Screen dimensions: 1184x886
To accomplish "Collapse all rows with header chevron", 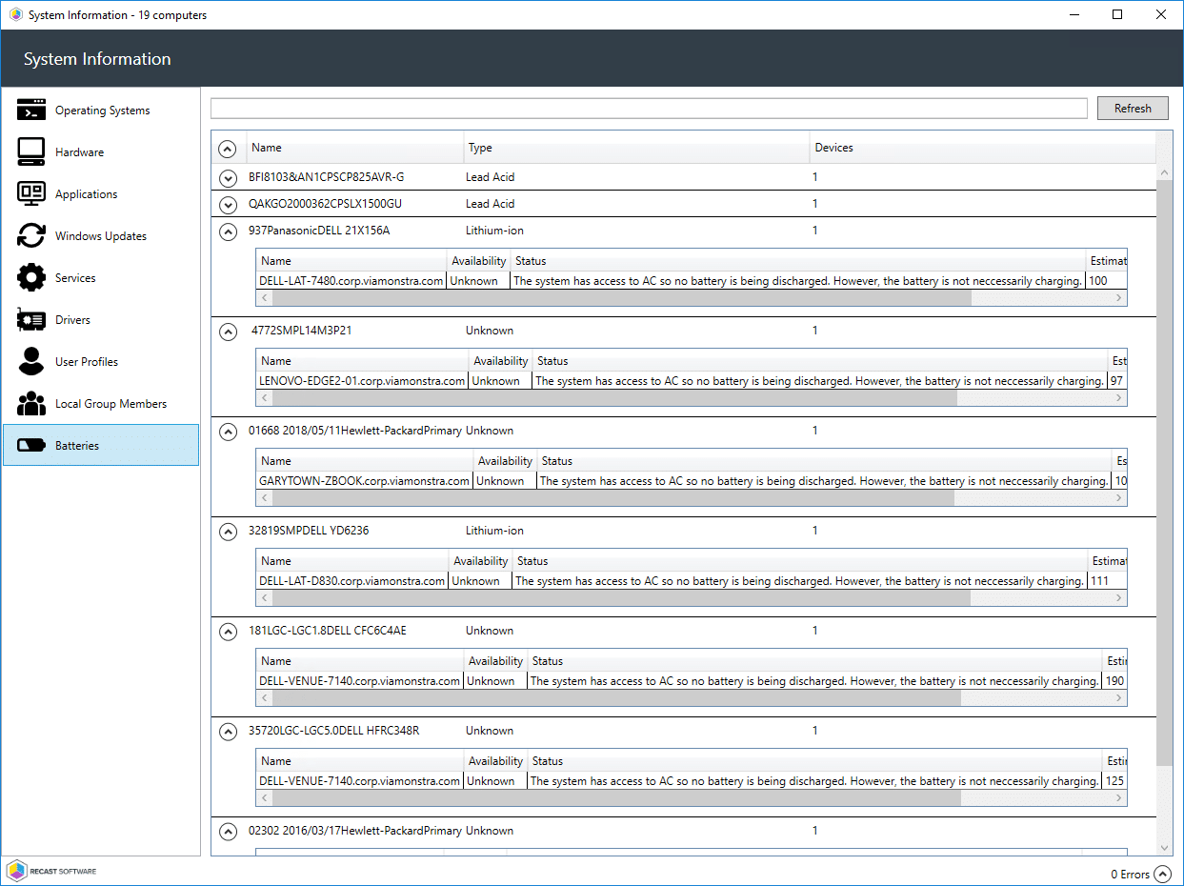I will [227, 149].
